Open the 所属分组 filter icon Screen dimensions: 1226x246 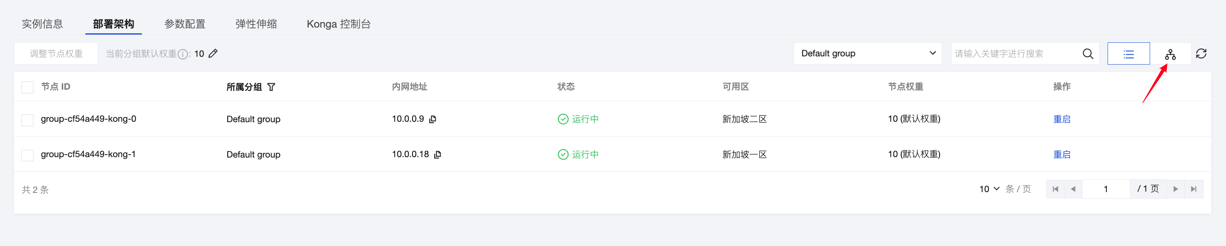[271, 87]
